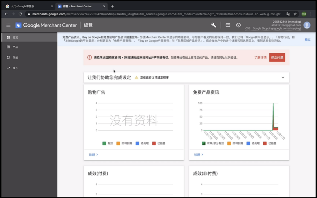Switch to the 入门-Google零售版 tab

pos(26,6)
